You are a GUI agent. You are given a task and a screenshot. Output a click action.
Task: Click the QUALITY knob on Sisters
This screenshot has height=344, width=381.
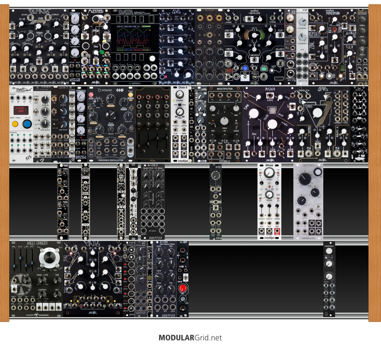click(x=301, y=200)
